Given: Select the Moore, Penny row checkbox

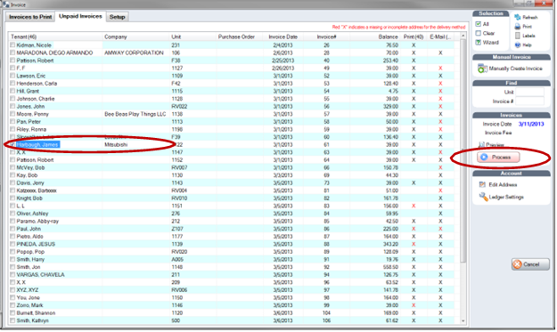Looking at the screenshot, I should [12, 114].
